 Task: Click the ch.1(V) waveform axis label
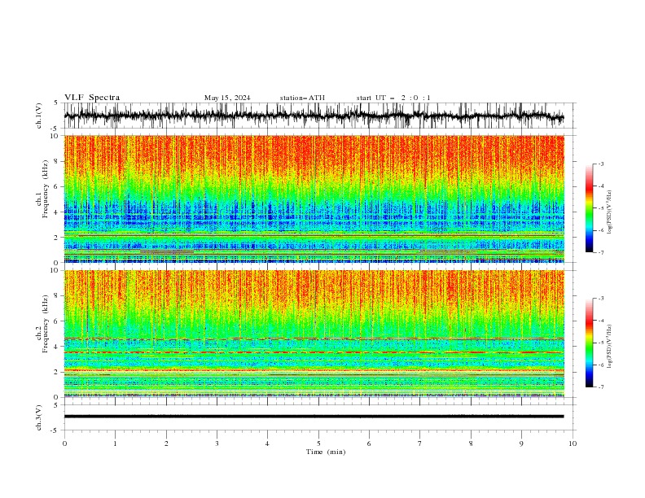click(39, 116)
